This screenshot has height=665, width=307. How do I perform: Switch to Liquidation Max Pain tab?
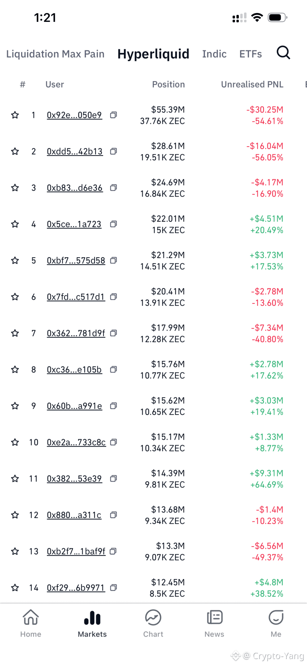(55, 54)
